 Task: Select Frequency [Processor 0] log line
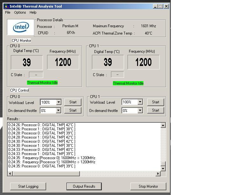point(52,158)
